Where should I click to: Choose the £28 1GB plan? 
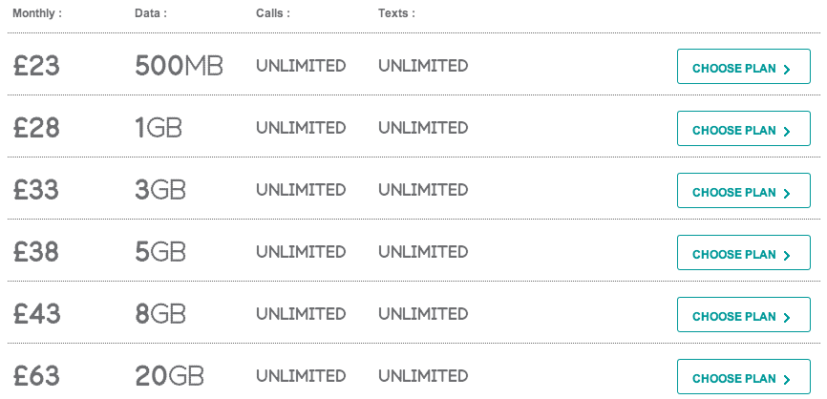coord(744,128)
